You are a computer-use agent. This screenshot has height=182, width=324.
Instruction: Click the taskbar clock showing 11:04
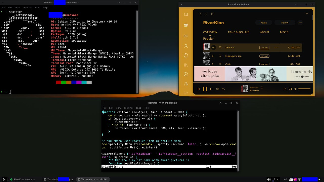tap(284, 179)
